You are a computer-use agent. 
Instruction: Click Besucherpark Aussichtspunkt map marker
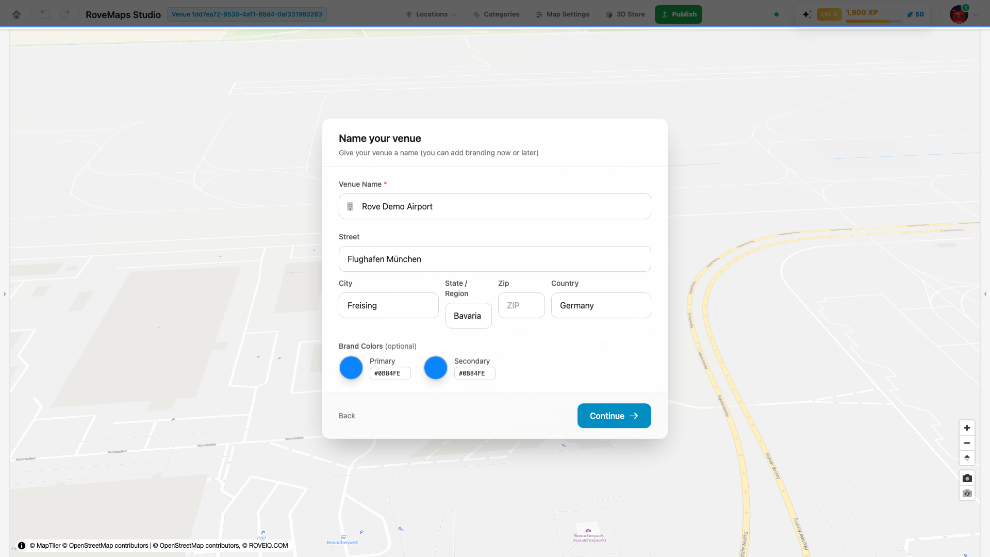click(x=589, y=536)
